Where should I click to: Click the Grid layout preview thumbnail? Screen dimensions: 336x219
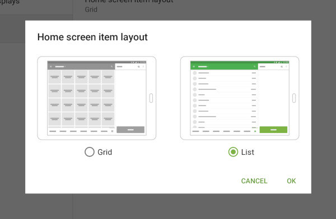coord(97,98)
